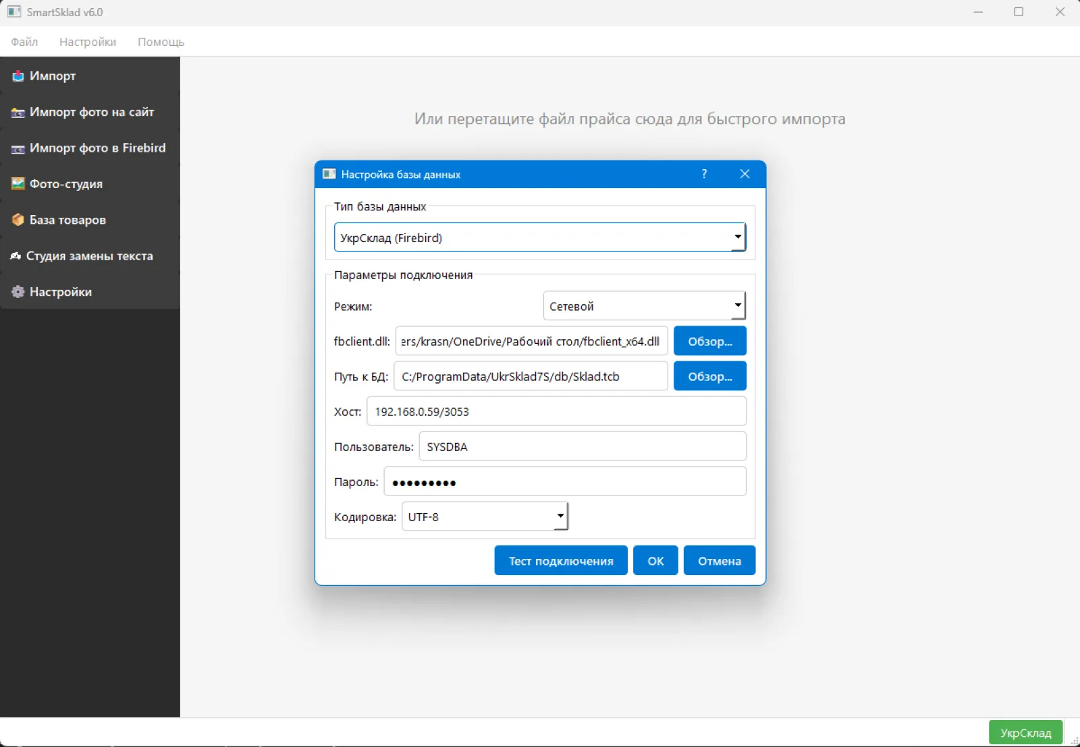
Task: Open the Режим dropdown showing Сетевой
Action: [x=644, y=306]
